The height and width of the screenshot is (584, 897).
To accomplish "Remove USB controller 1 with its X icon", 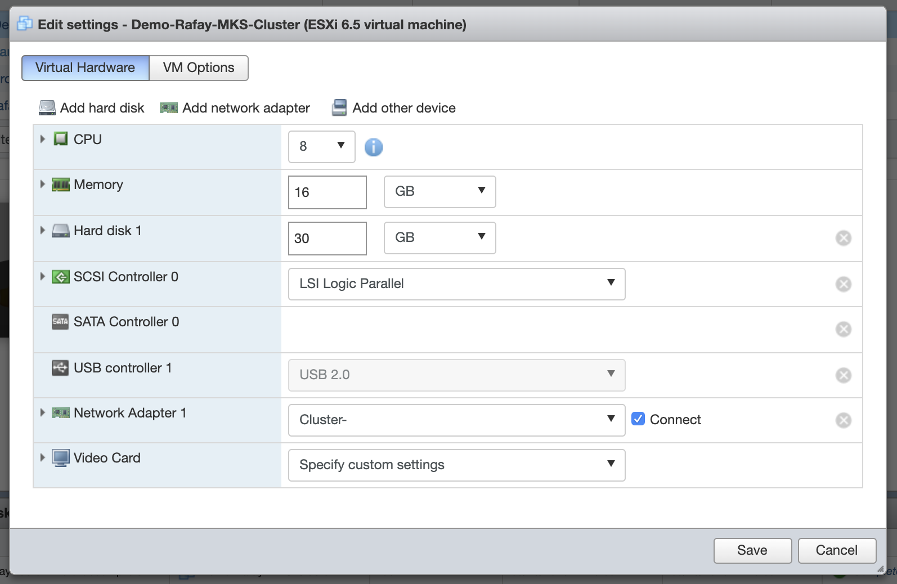I will [844, 375].
